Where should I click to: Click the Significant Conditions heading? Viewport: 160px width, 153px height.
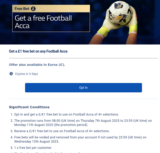pos(29,107)
